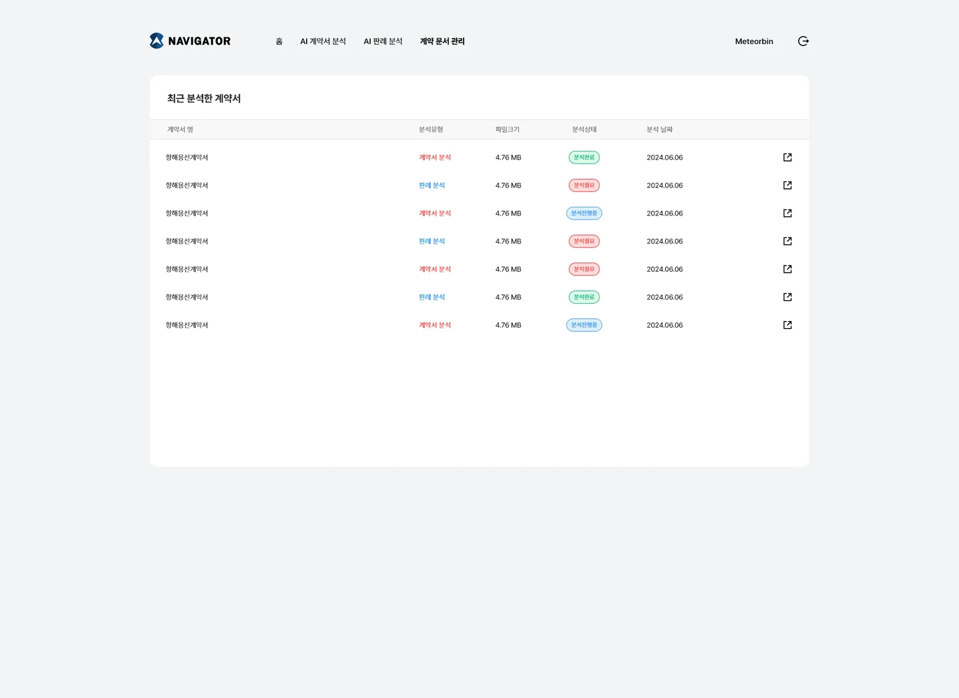
Task: Click the NAVIGATOR wordmark text
Action: [199, 41]
